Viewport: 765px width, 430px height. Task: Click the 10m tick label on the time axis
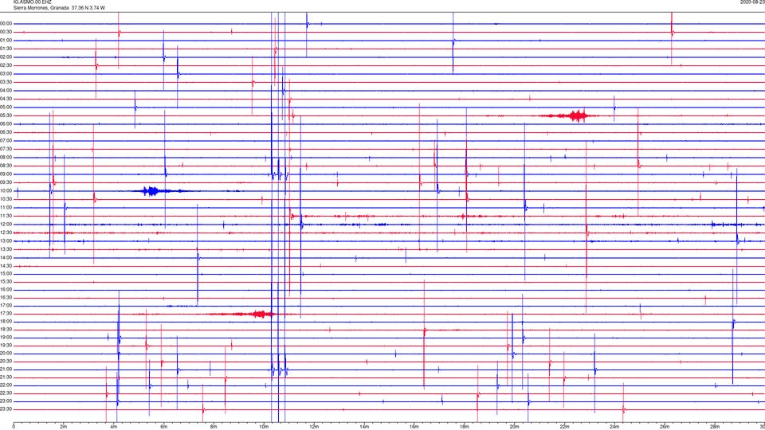tap(264, 427)
